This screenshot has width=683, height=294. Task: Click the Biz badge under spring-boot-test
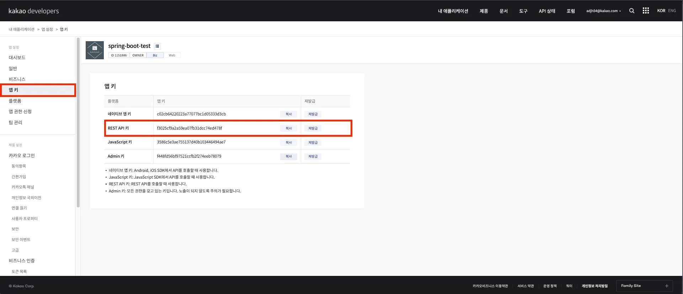point(155,55)
